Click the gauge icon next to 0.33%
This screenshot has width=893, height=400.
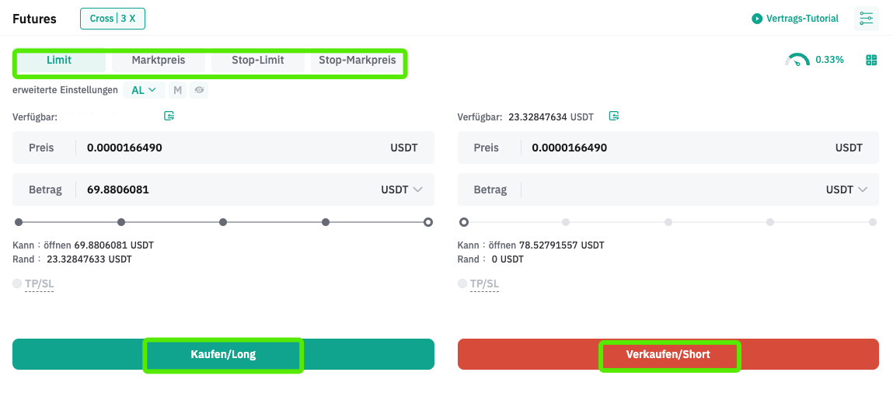click(x=797, y=60)
